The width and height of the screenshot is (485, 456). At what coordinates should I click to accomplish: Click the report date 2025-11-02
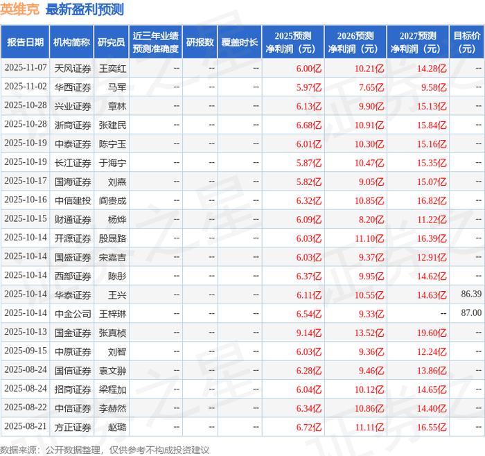point(26,87)
